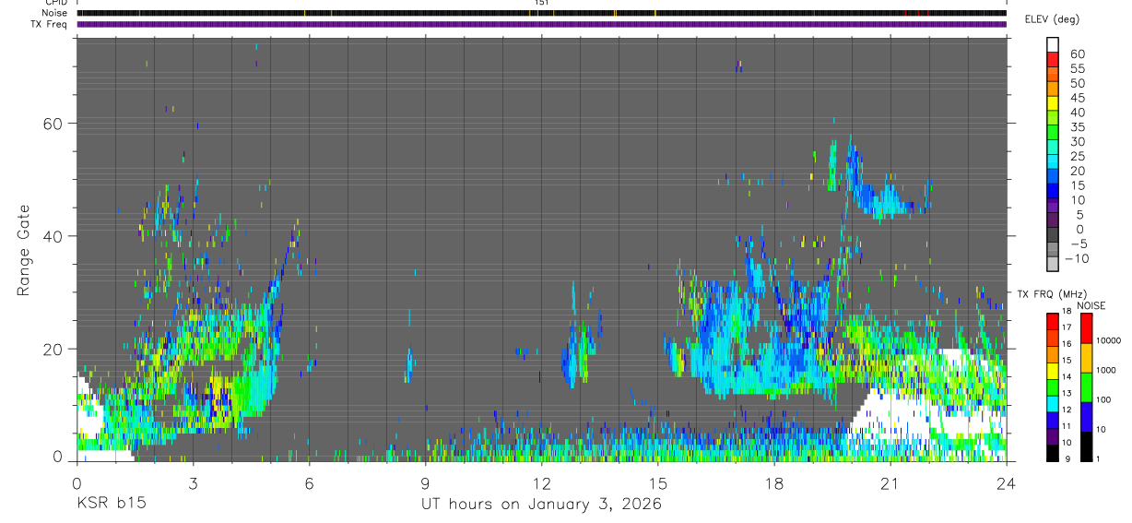The image size is (1132, 523).
Task: Select the yellow band on TX FRQ colorbar
Action: pos(1052,369)
